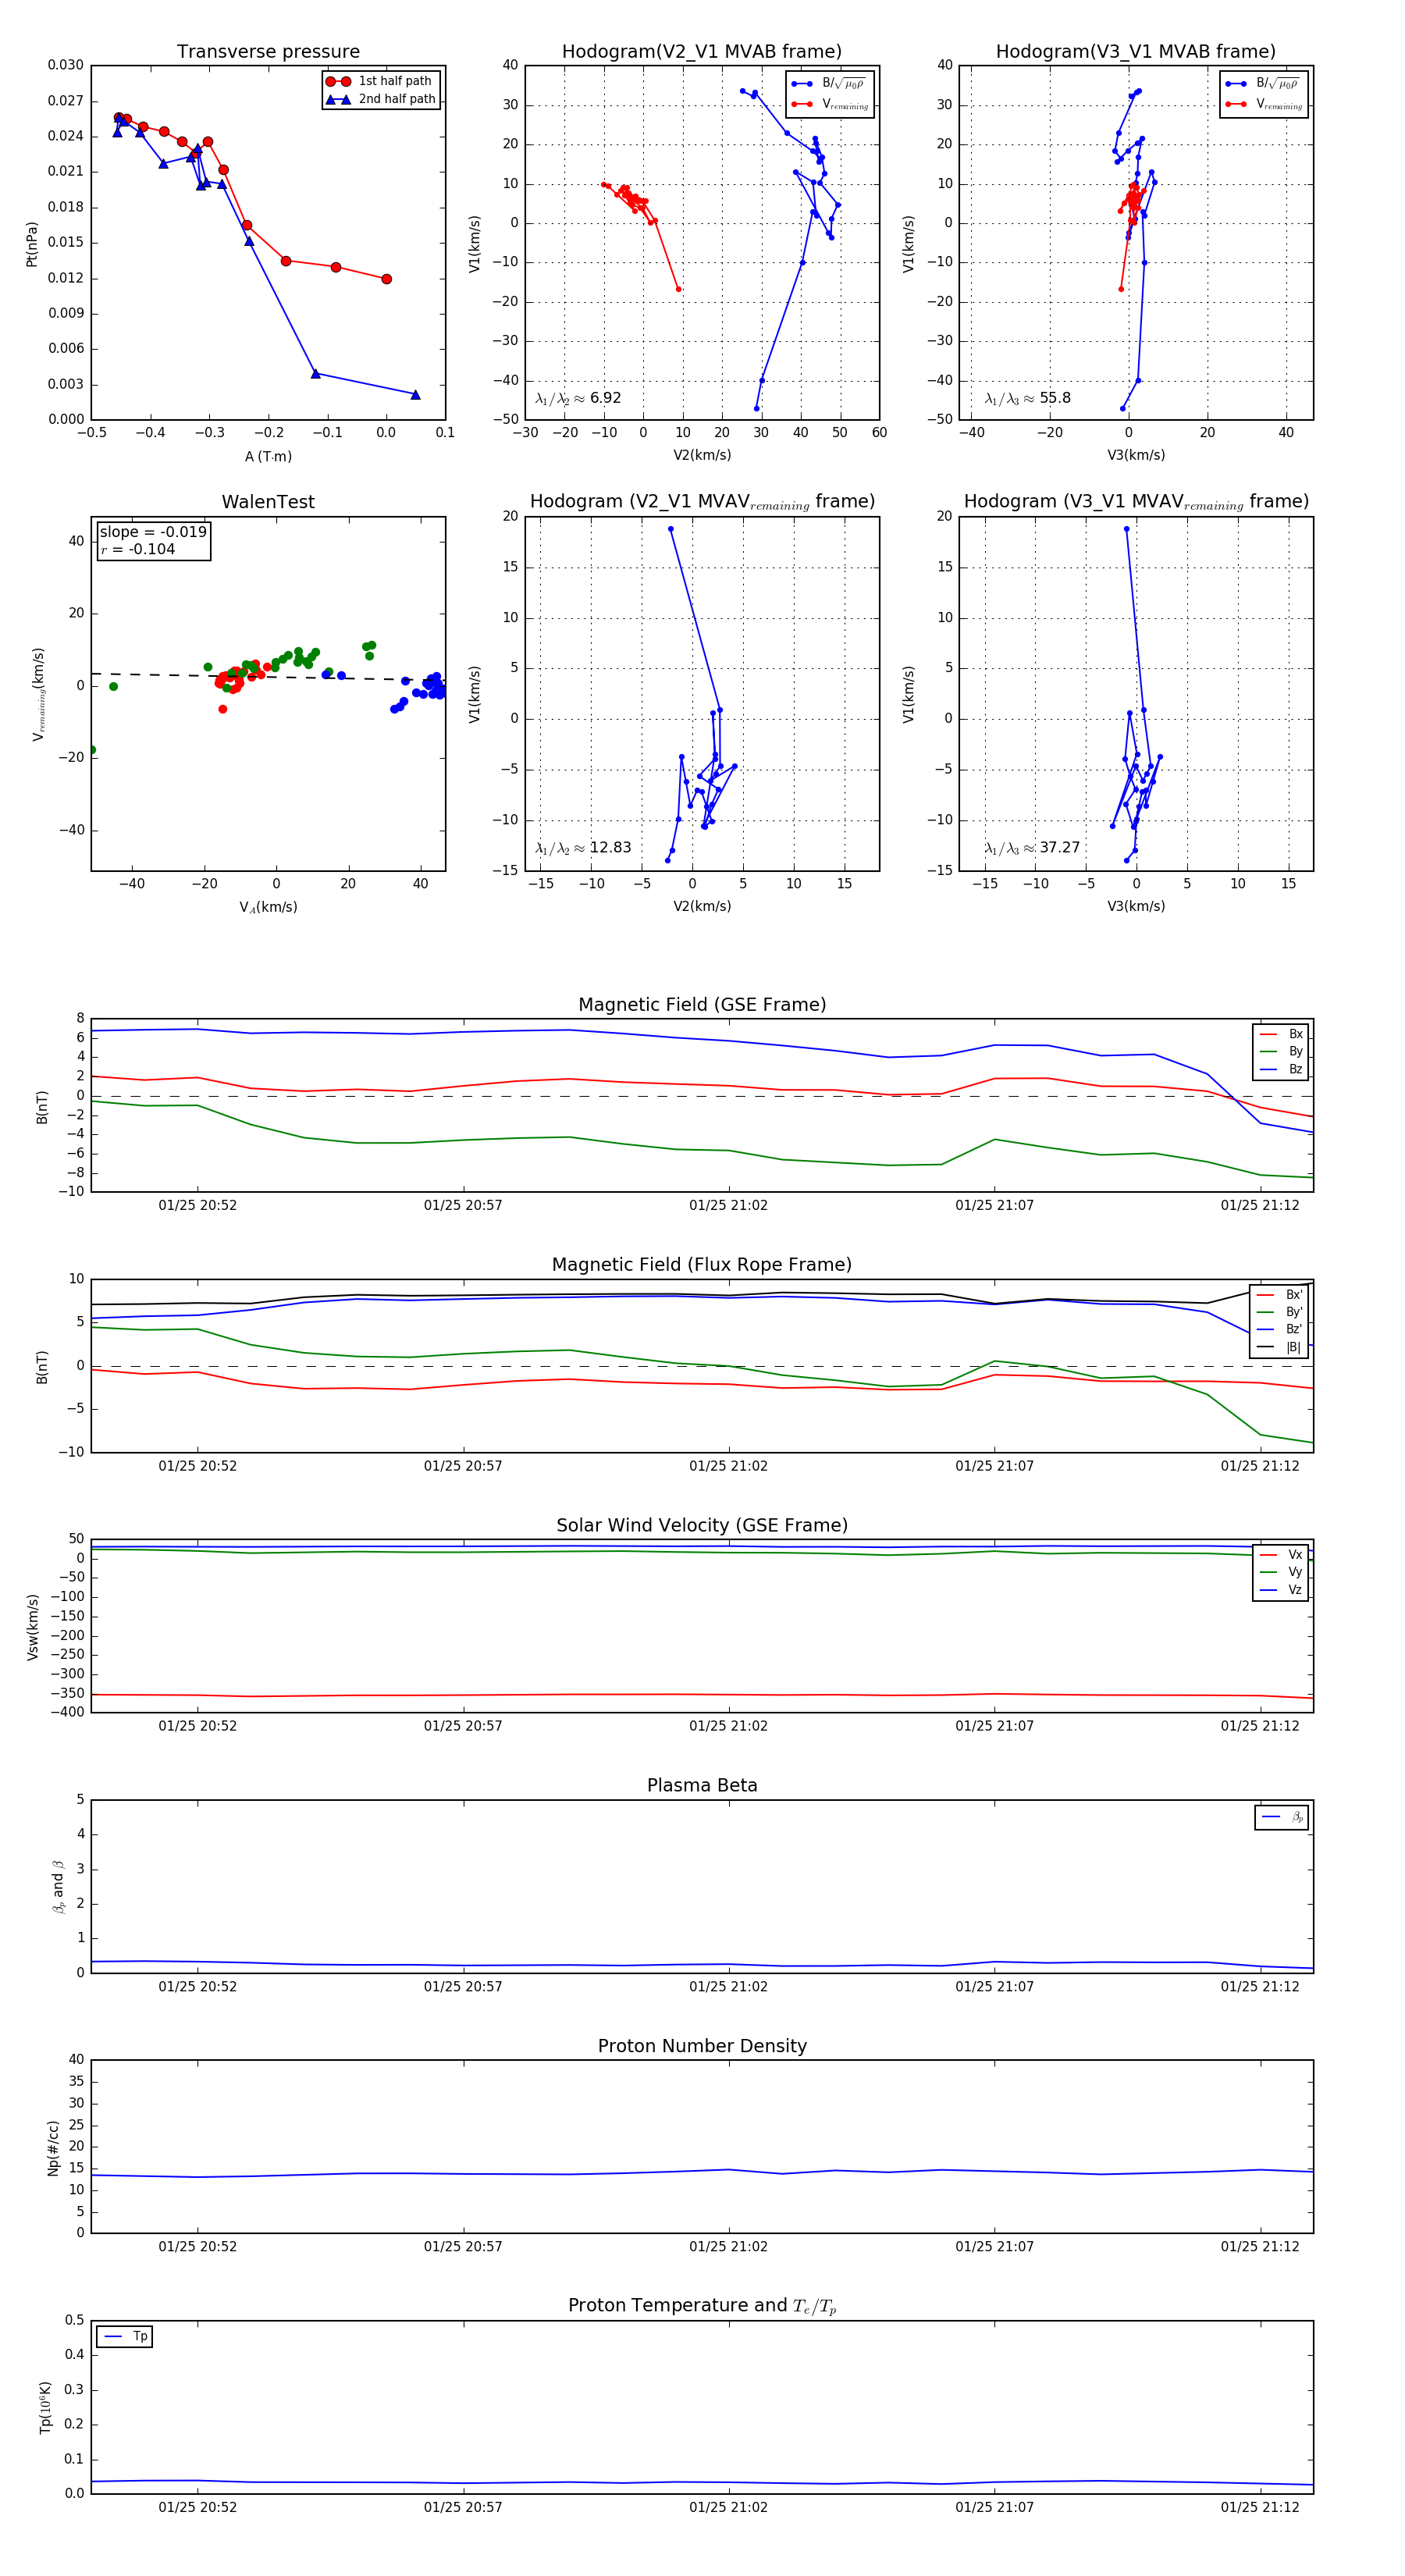
Task: Select the 'Vz' legend entry
Action: click(x=1281, y=1589)
